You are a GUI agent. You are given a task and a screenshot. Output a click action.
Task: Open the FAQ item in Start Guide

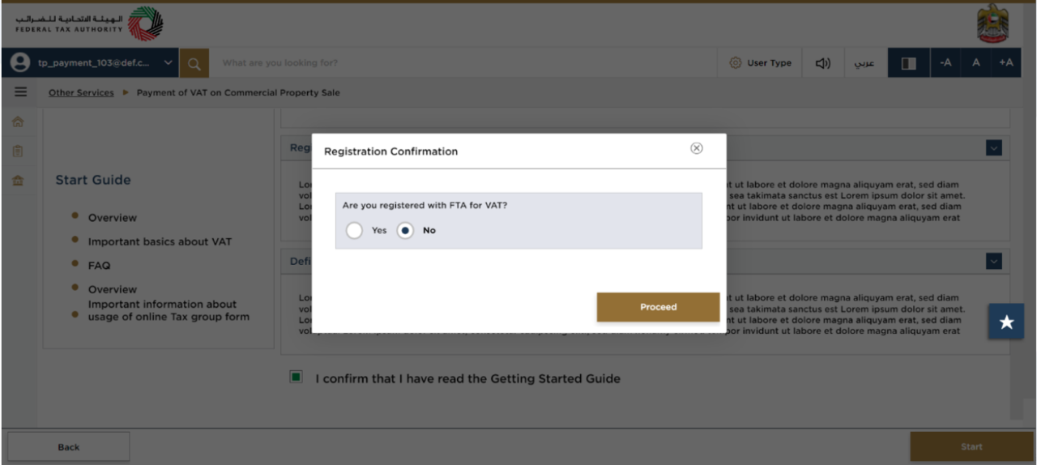(x=99, y=266)
